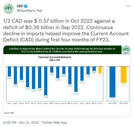This screenshot has width=134, height=127.
Task: Click the tweet timestamp 9:38 AM Nov 21, 2022
Action: pyautogui.click(x=21, y=123)
